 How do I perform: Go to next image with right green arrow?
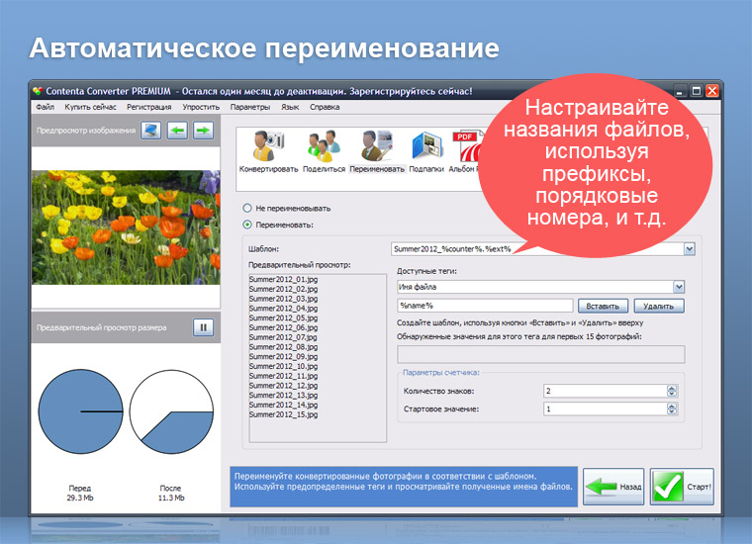click(204, 131)
